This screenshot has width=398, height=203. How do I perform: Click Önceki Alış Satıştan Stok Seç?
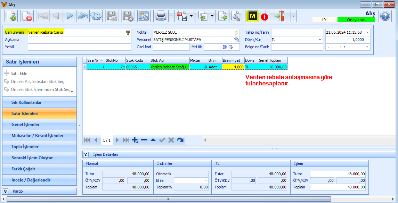(x=37, y=82)
